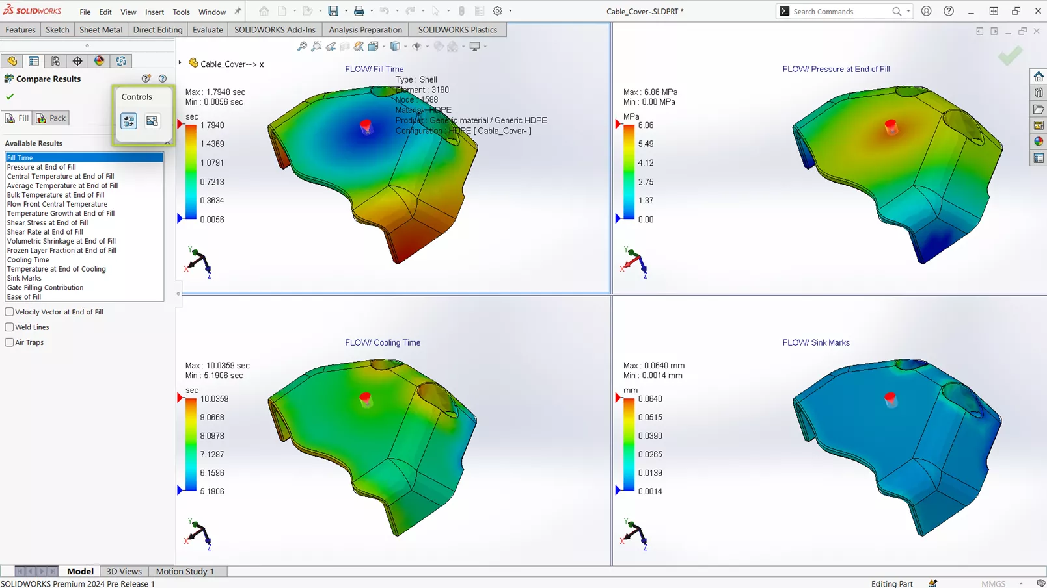Open the Options gear icon
1047x588 pixels.
[x=498, y=11]
